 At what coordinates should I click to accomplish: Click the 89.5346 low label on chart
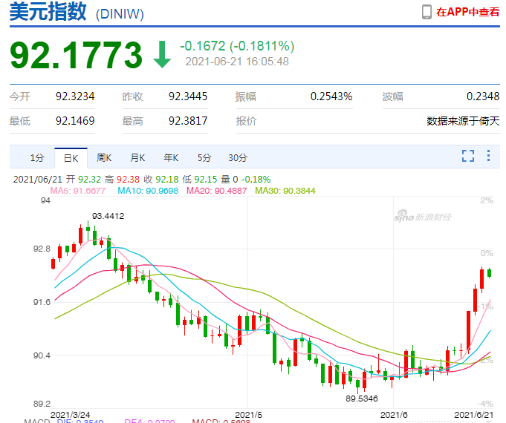362,399
